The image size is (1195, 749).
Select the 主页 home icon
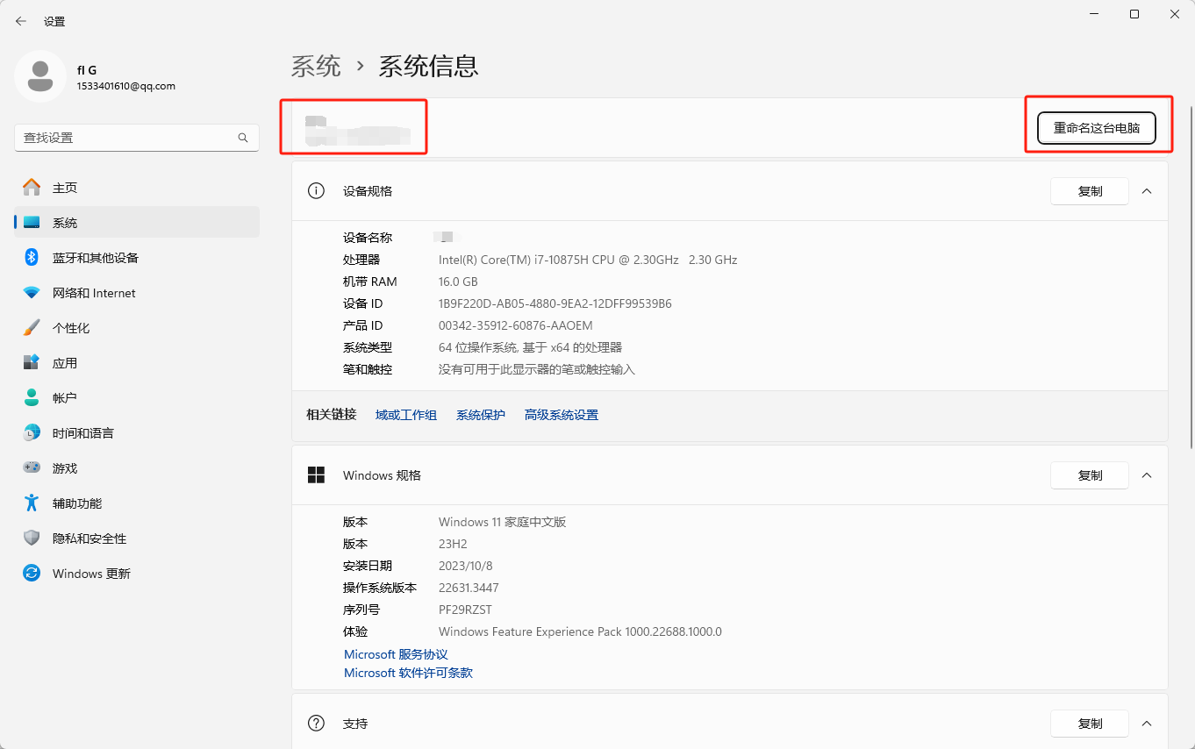[x=32, y=188]
